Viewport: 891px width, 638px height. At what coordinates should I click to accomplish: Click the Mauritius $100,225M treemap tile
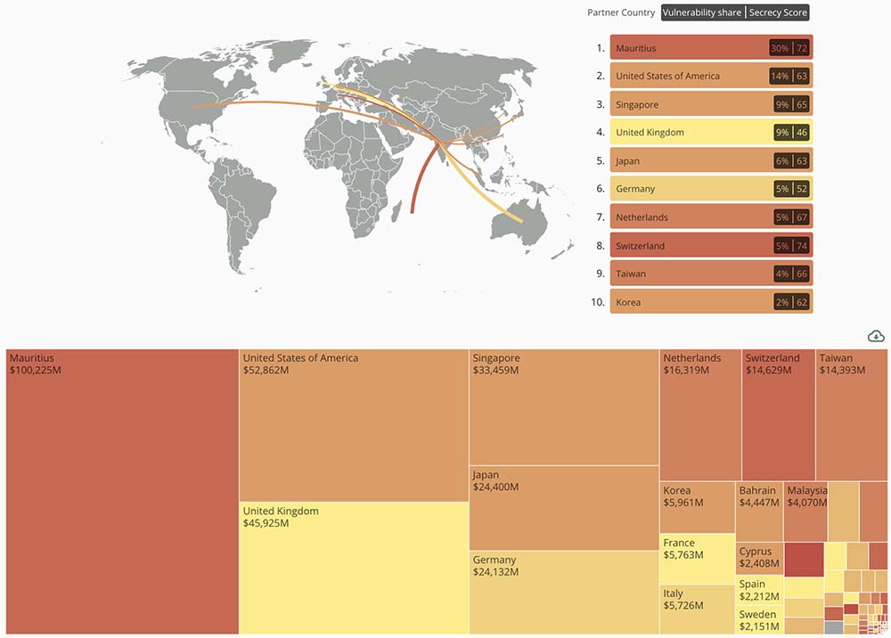pyautogui.click(x=122, y=492)
